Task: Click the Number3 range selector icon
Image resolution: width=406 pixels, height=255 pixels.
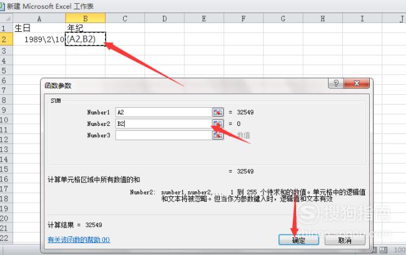Action: [217, 135]
